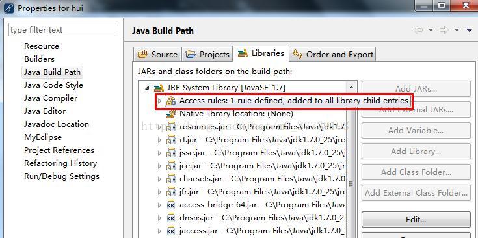Click the library list scrollbar up arrow
The height and width of the screenshot is (238, 478).
[x=351, y=87]
